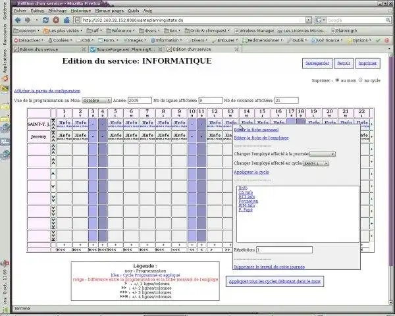Click Appliquer tous les cycles débutant dans le mois

[x=275, y=281]
